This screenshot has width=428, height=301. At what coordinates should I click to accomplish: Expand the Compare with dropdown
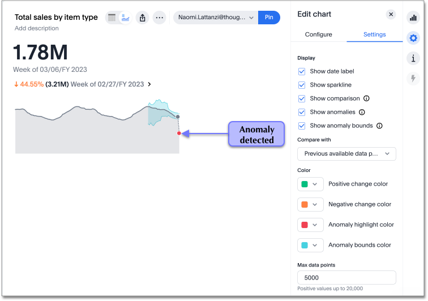click(346, 153)
